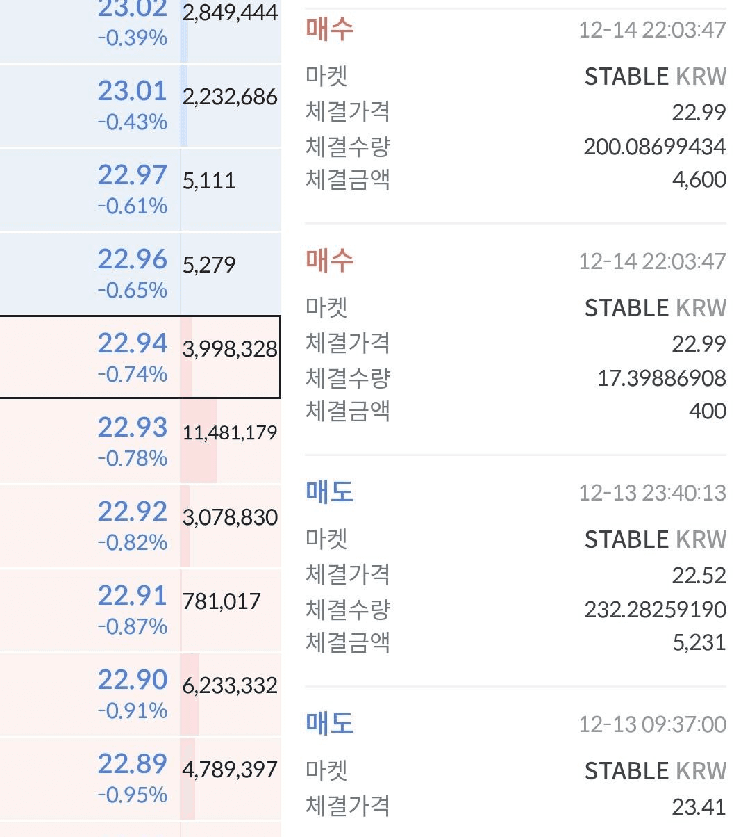Pick the 22.92 bid price level
Screen dimensions: 750x837
pyautogui.click(x=132, y=512)
